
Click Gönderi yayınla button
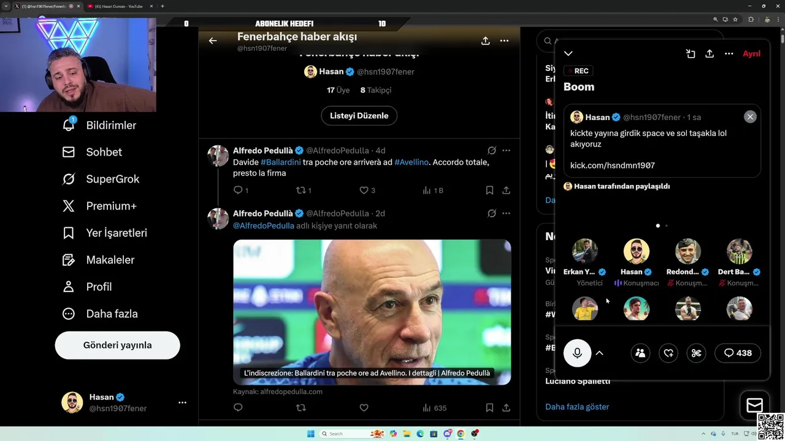click(x=117, y=345)
